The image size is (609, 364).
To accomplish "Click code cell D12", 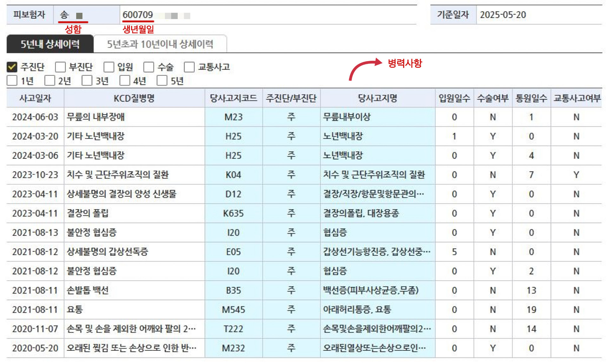I will click(234, 194).
